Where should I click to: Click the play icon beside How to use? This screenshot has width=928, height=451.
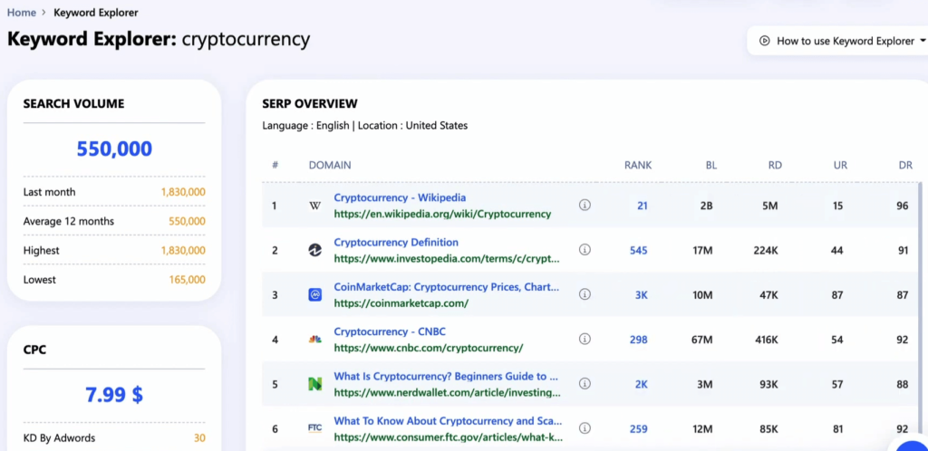click(x=764, y=41)
